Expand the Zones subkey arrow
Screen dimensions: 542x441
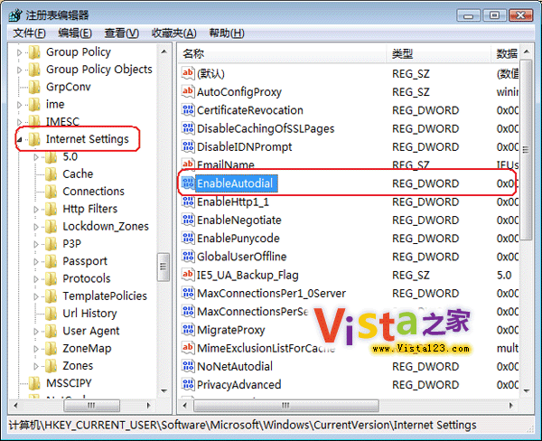click(37, 366)
